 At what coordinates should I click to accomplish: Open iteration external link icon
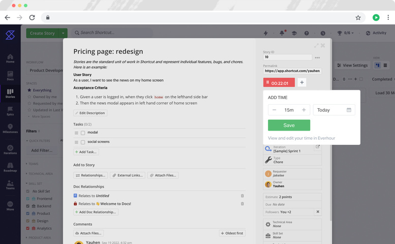[x=317, y=147]
